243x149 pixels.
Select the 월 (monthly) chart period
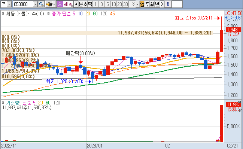point(152,4)
